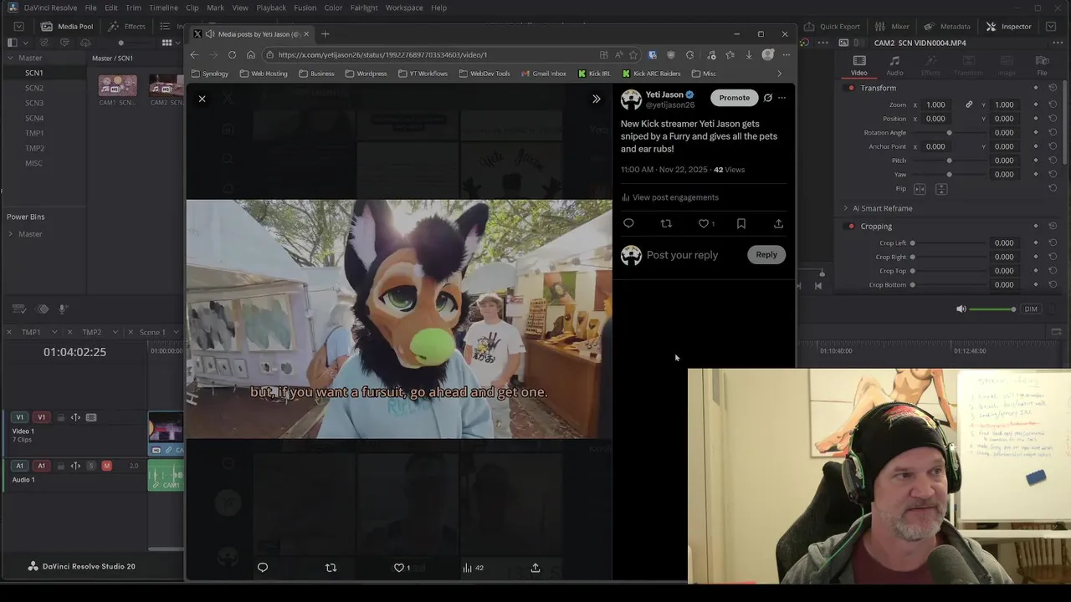1071x602 pixels.
Task: Adjust the Rotation Angle slider
Action: tap(949, 132)
